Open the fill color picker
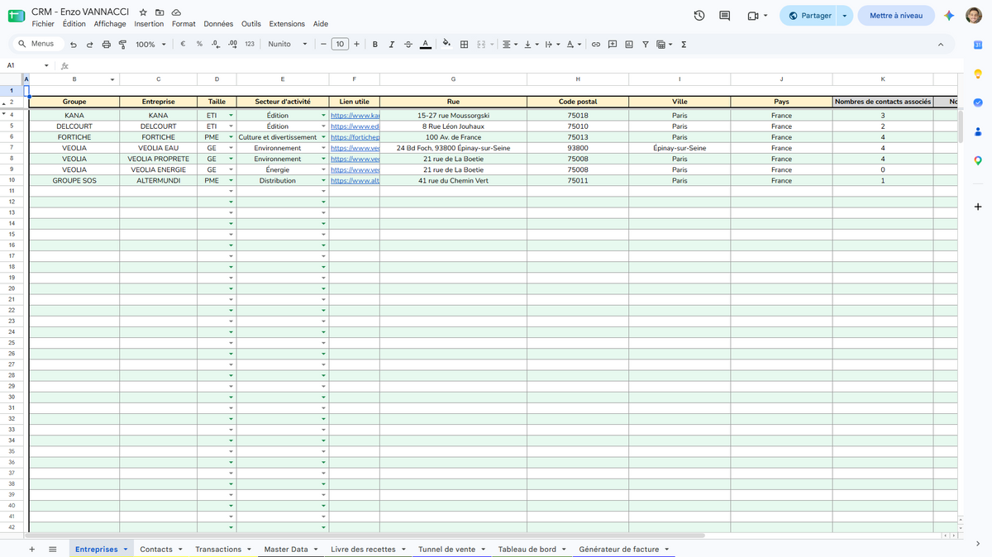The width and height of the screenshot is (992, 557). (447, 44)
